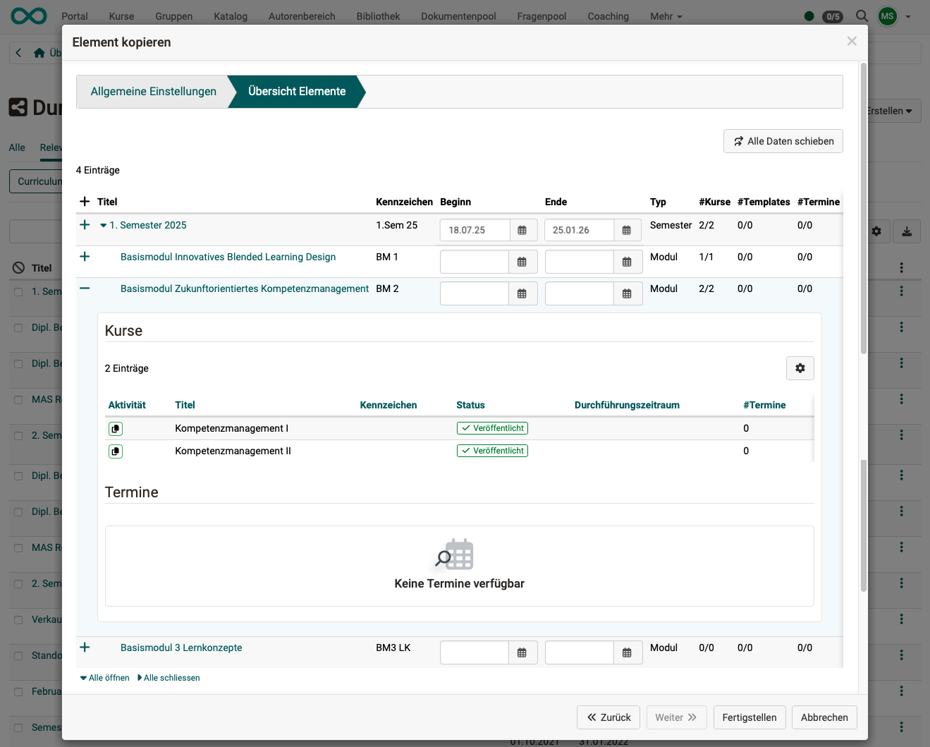Open the calendar picker for the 1. Semester Ende date
930x747 pixels.
(627, 229)
